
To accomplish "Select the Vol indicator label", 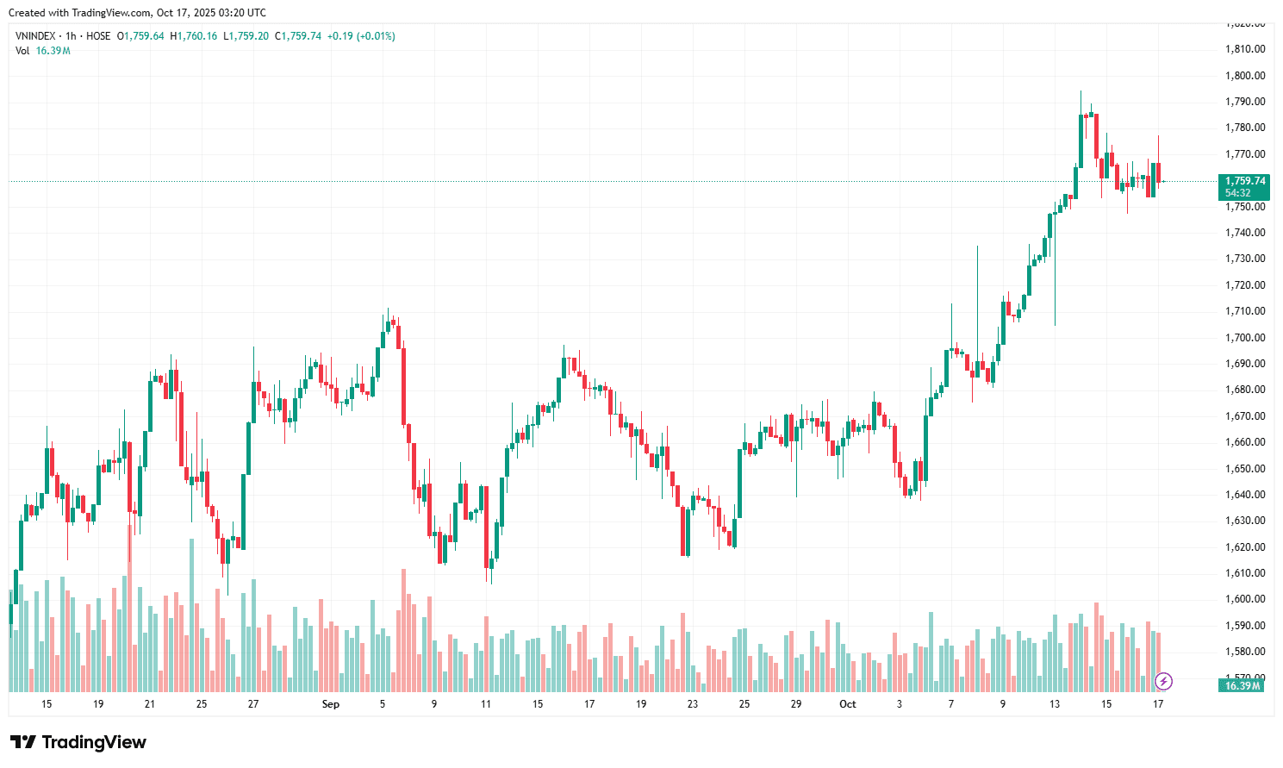I will [x=22, y=51].
